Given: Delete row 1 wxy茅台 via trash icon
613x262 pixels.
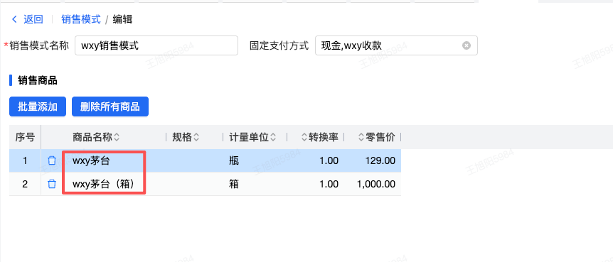Looking at the screenshot, I should (x=52, y=160).
